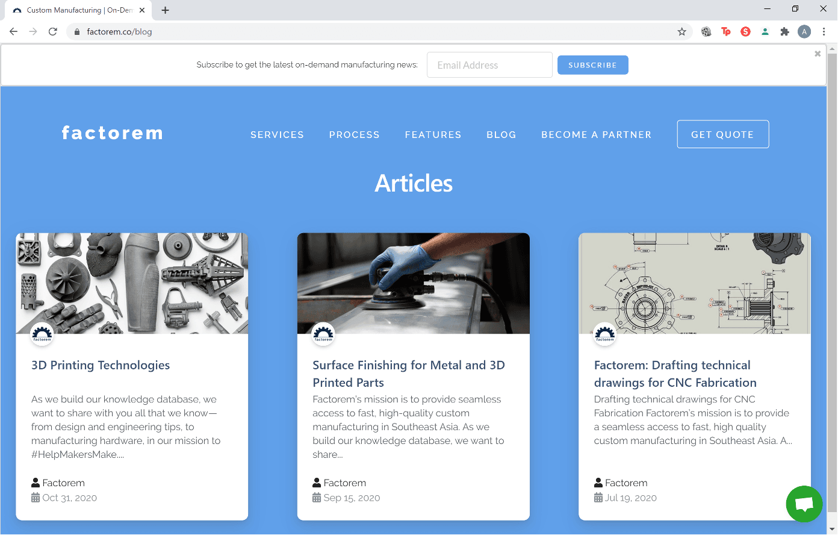Open Drafting technical drawings article title
This screenshot has width=838, height=535.
[x=675, y=374]
